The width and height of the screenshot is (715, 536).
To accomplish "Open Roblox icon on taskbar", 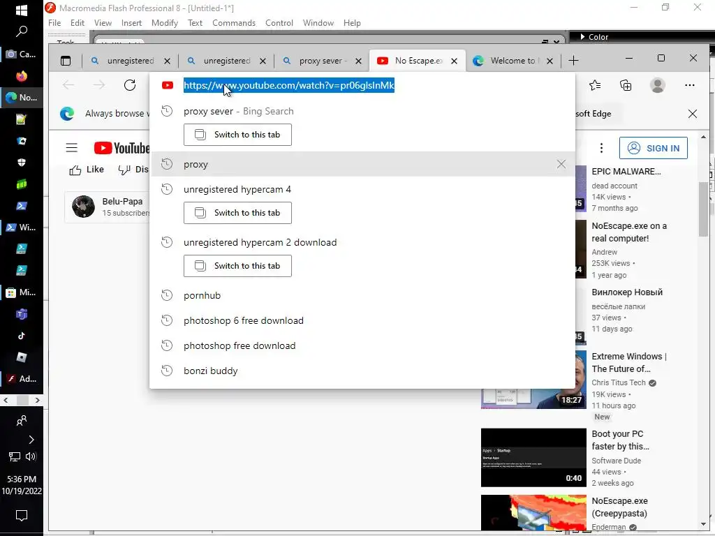I will (x=22, y=357).
